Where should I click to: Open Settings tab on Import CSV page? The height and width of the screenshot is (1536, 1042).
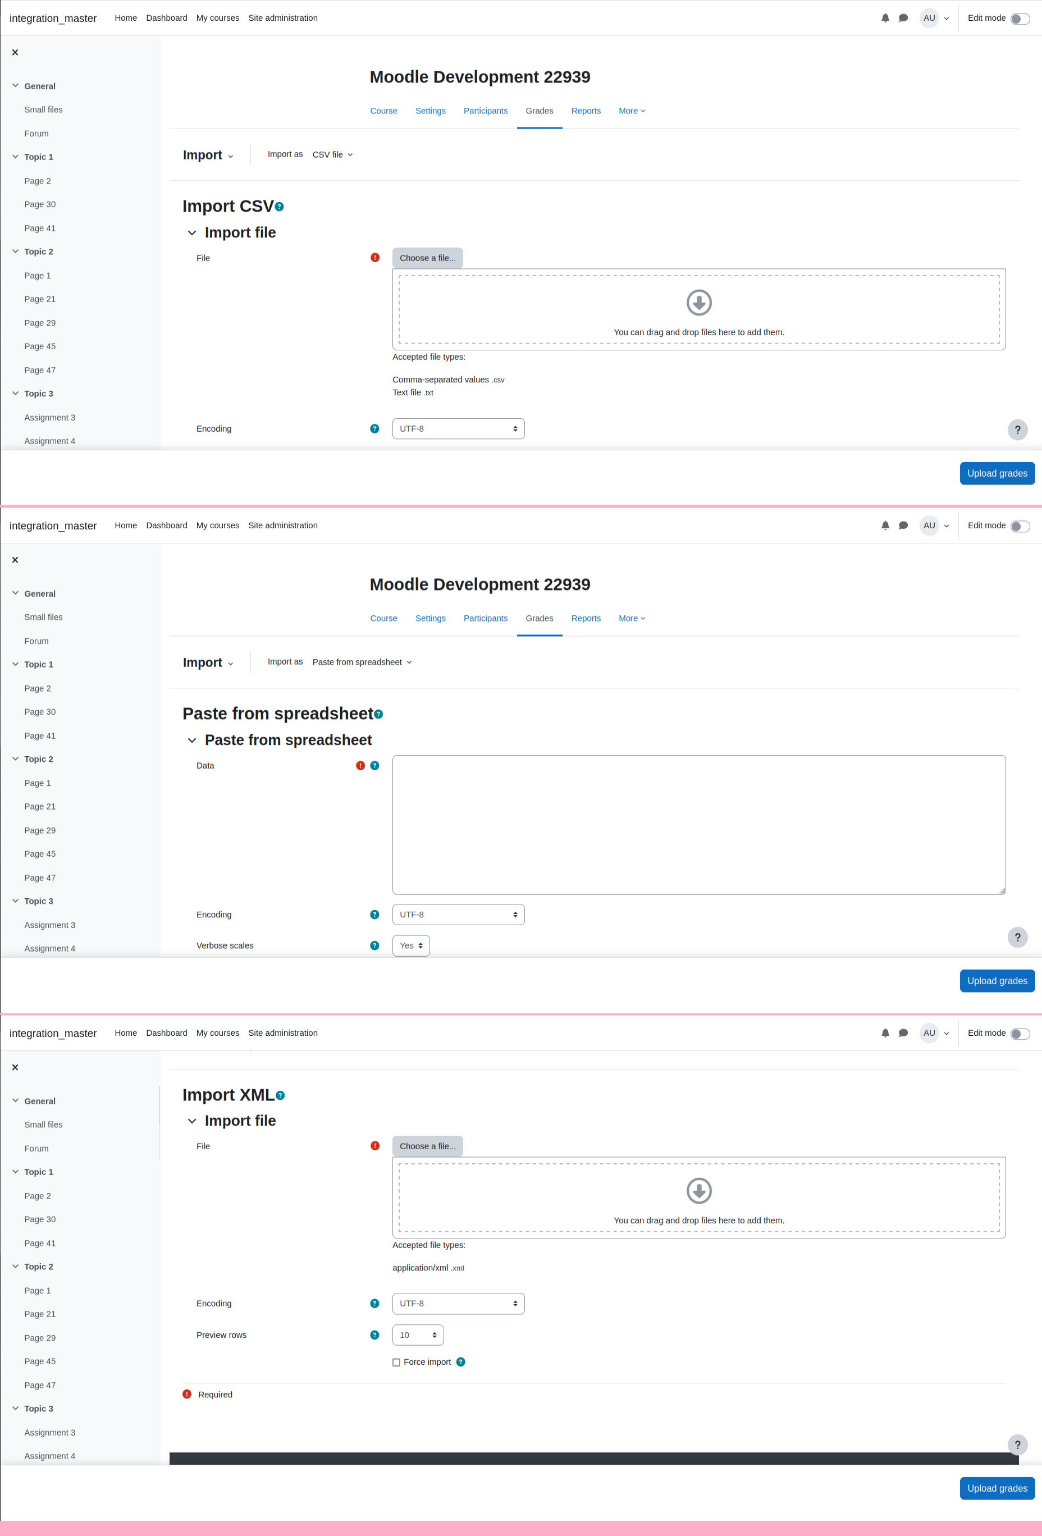click(x=430, y=111)
